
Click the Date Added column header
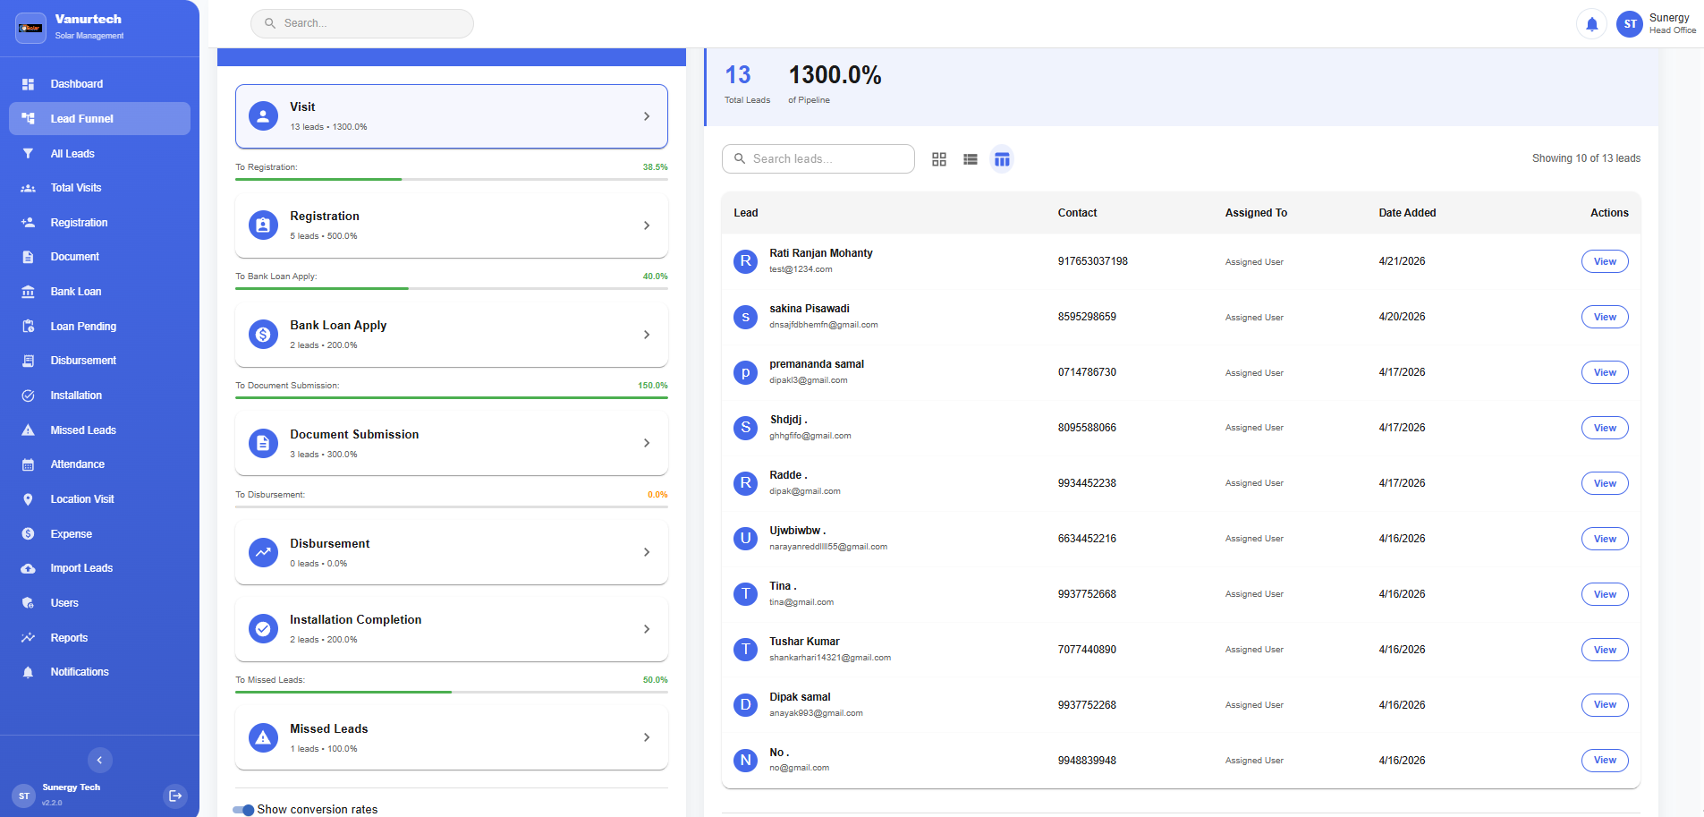coord(1407,213)
